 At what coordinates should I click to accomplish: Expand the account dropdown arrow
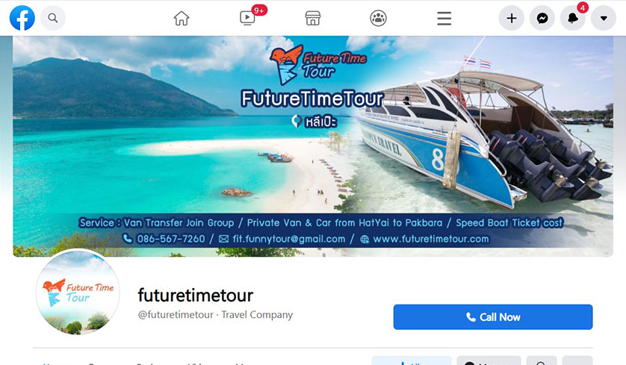[x=604, y=18]
